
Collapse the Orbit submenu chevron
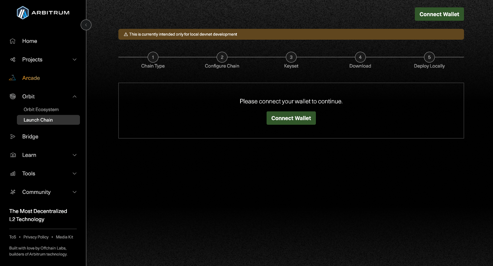[x=75, y=97]
